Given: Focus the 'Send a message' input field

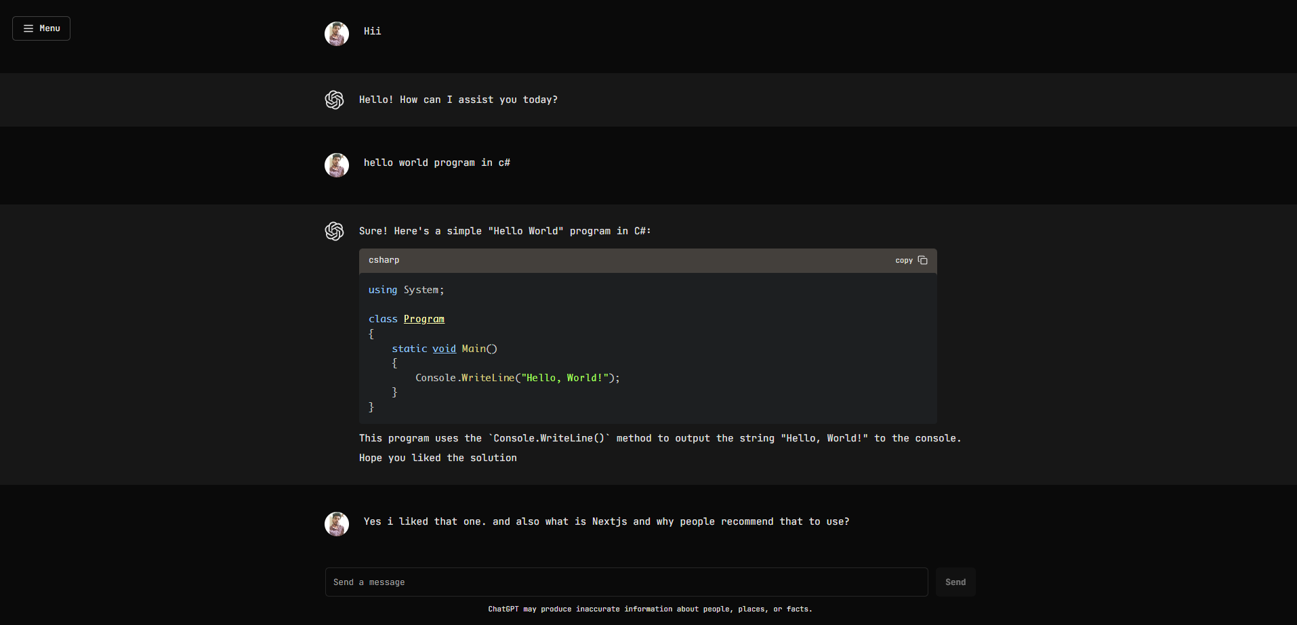Looking at the screenshot, I should [x=627, y=582].
